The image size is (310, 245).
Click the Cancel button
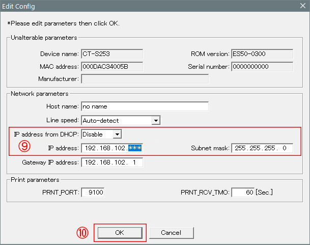click(x=171, y=233)
